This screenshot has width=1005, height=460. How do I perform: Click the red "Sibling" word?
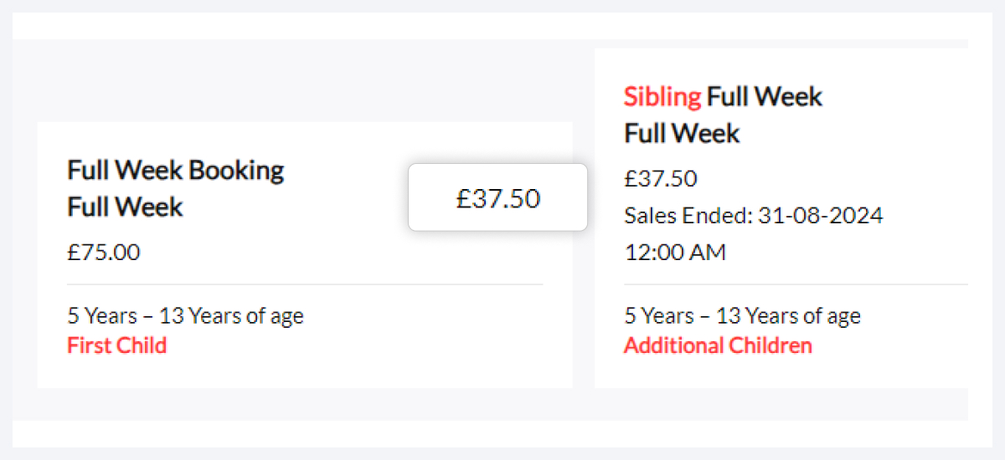point(662,97)
